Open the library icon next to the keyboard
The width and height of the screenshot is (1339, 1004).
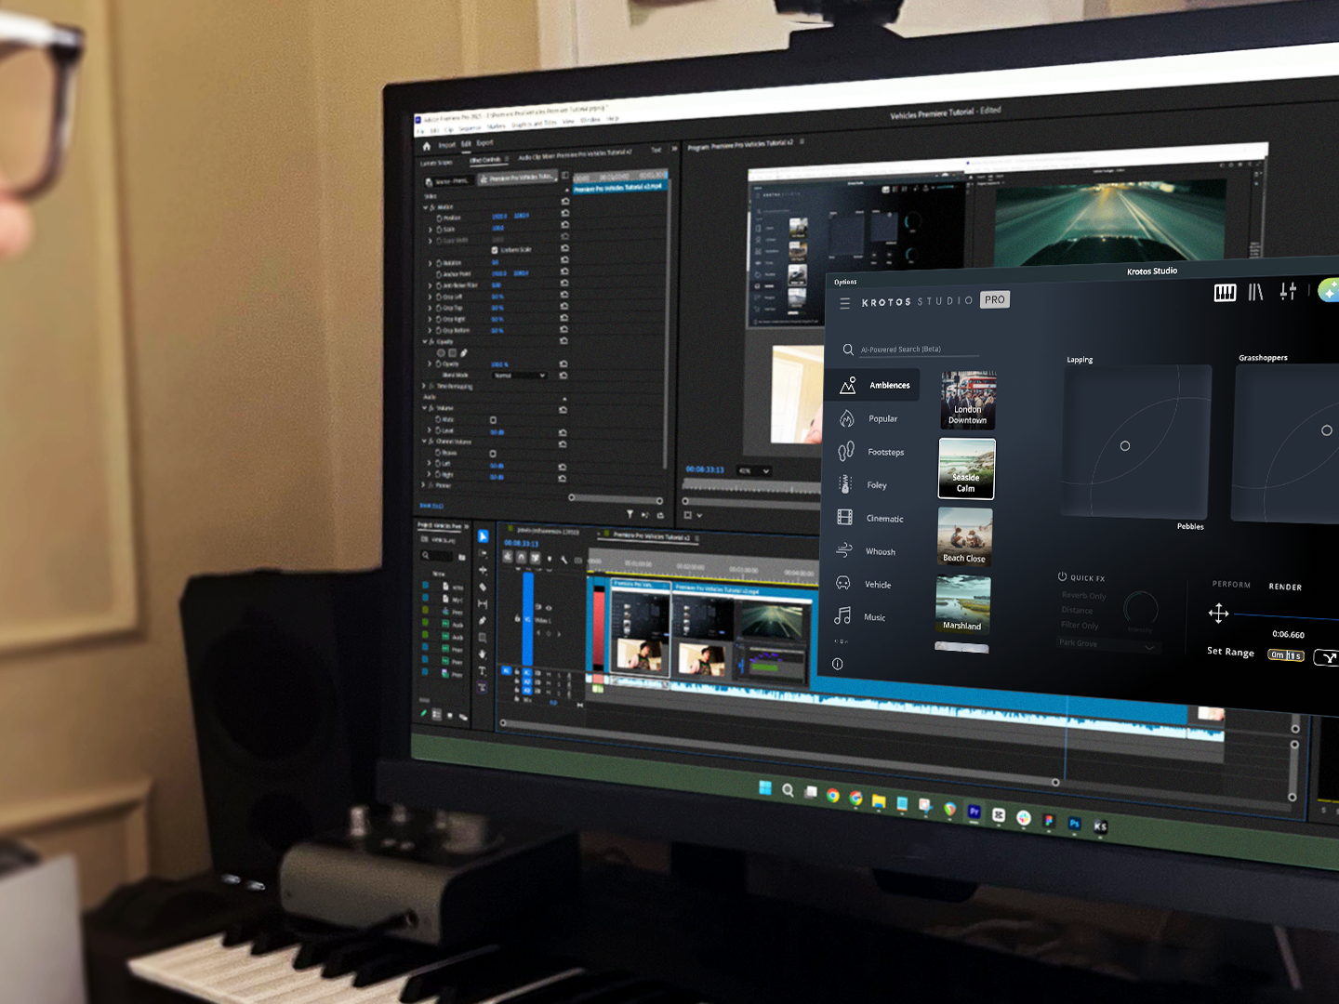[x=1255, y=292]
